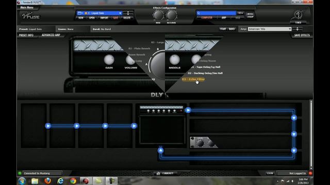Open the Amp American '90s dropdown
This screenshot has width=330, height=185.
coord(269,29)
